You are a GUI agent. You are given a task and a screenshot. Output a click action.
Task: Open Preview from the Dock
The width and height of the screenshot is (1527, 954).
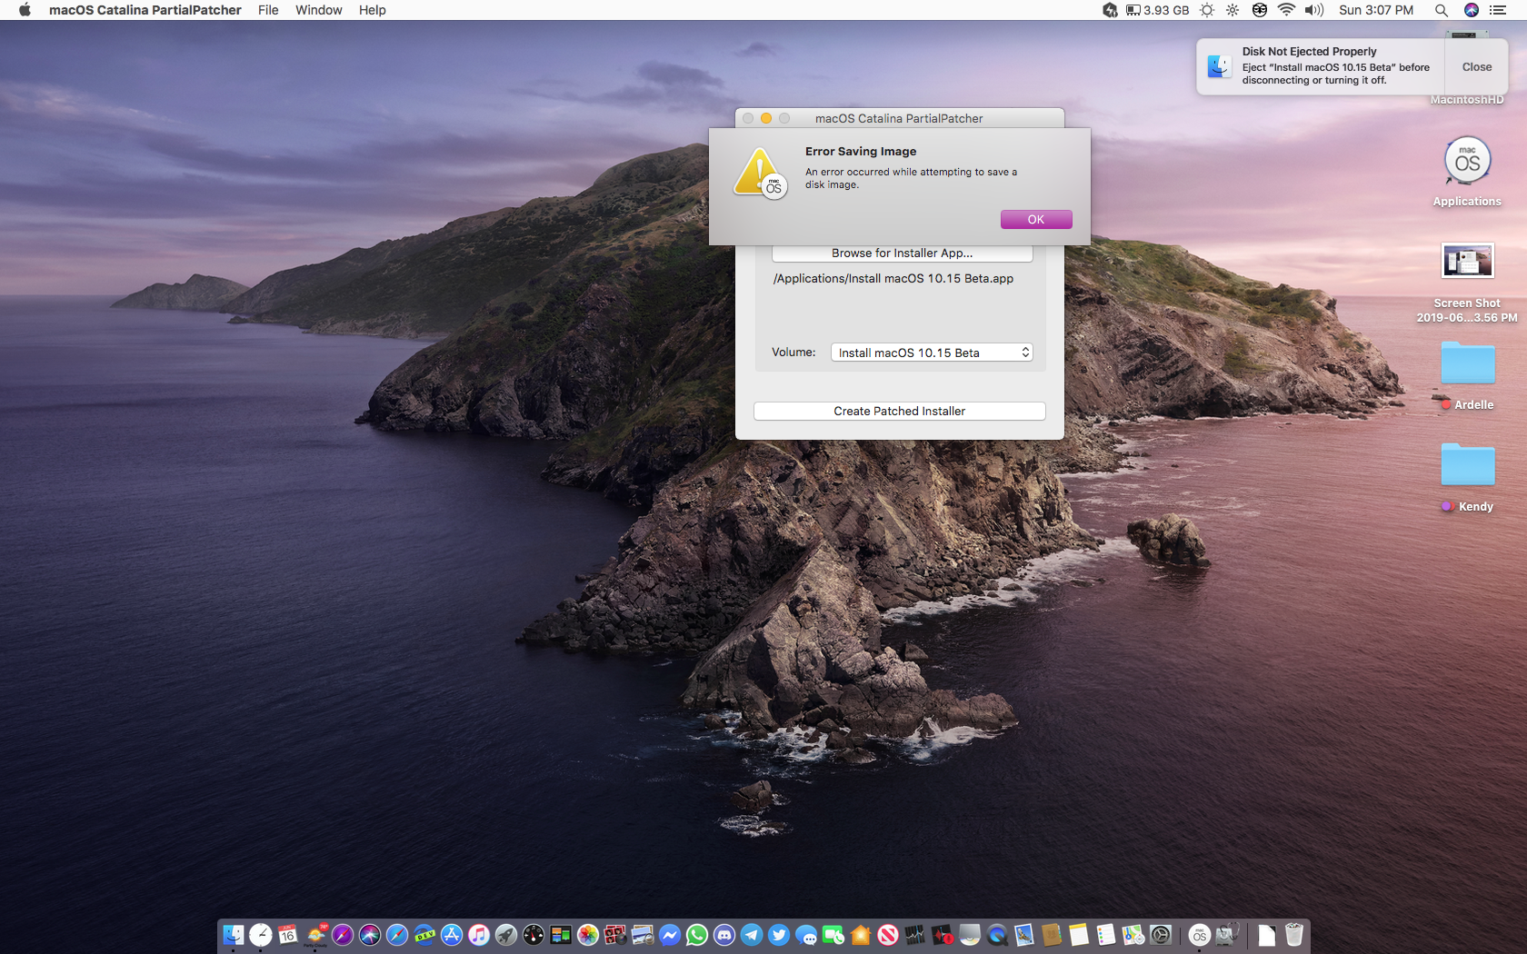[x=643, y=935]
